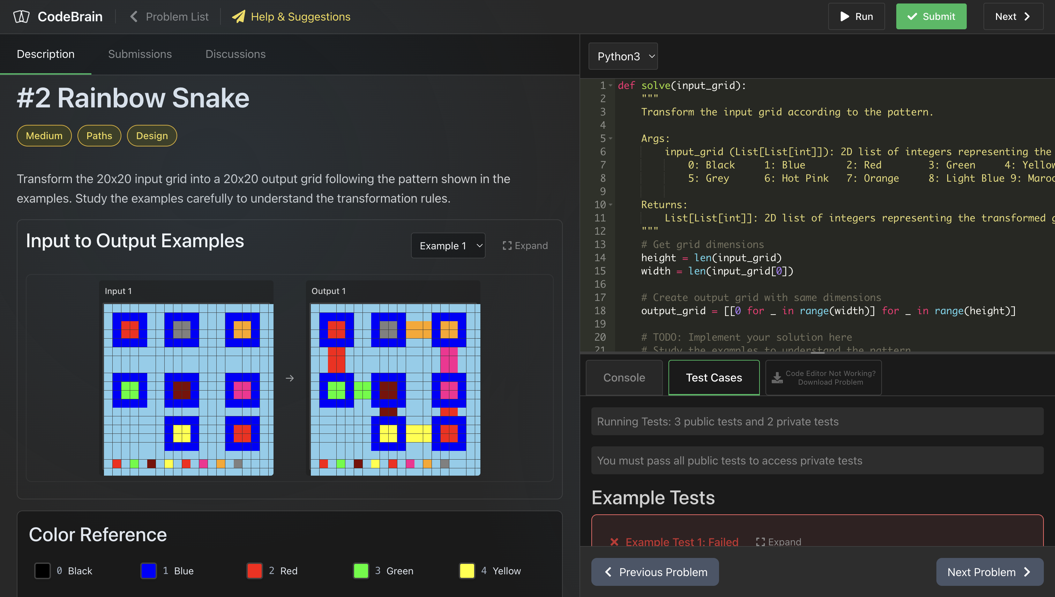Click the Run play triangle icon
Viewport: 1055px width, 597px height.
pos(844,16)
